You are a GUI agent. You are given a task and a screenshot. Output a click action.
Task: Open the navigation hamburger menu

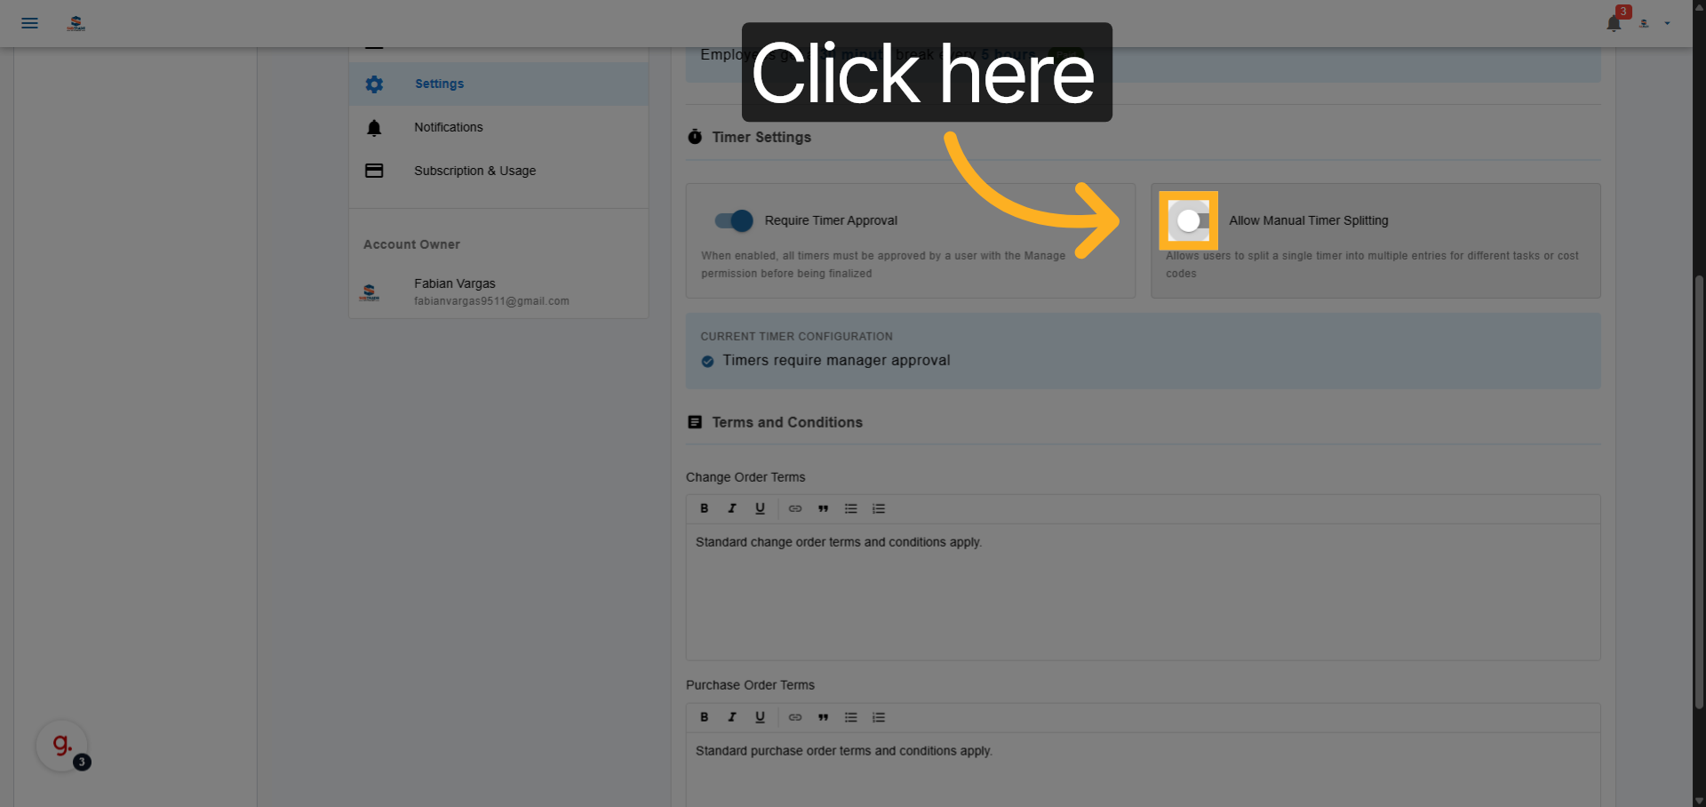coord(29,23)
